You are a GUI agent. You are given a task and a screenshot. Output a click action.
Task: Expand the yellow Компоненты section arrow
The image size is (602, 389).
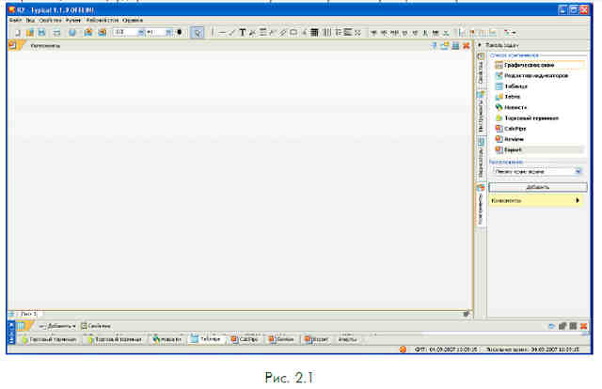click(577, 200)
